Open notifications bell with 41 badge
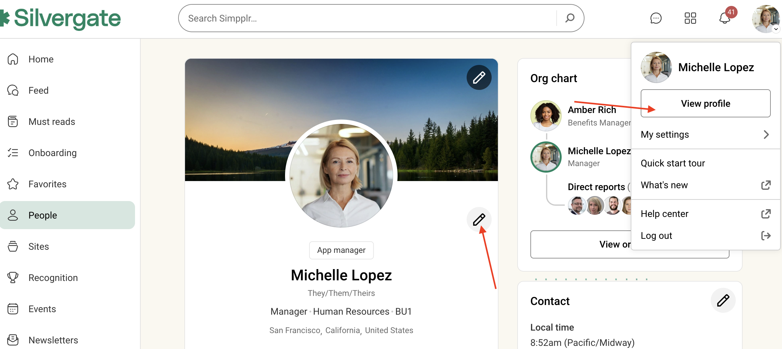Image resolution: width=782 pixels, height=349 pixels. point(725,18)
